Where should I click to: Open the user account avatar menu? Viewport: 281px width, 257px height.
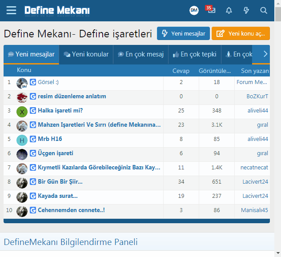point(194,10)
